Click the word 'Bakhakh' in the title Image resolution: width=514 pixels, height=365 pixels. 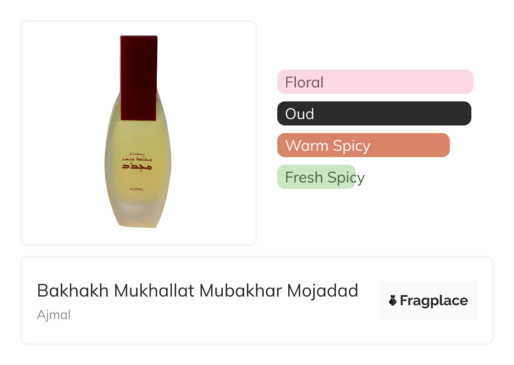[x=73, y=291]
